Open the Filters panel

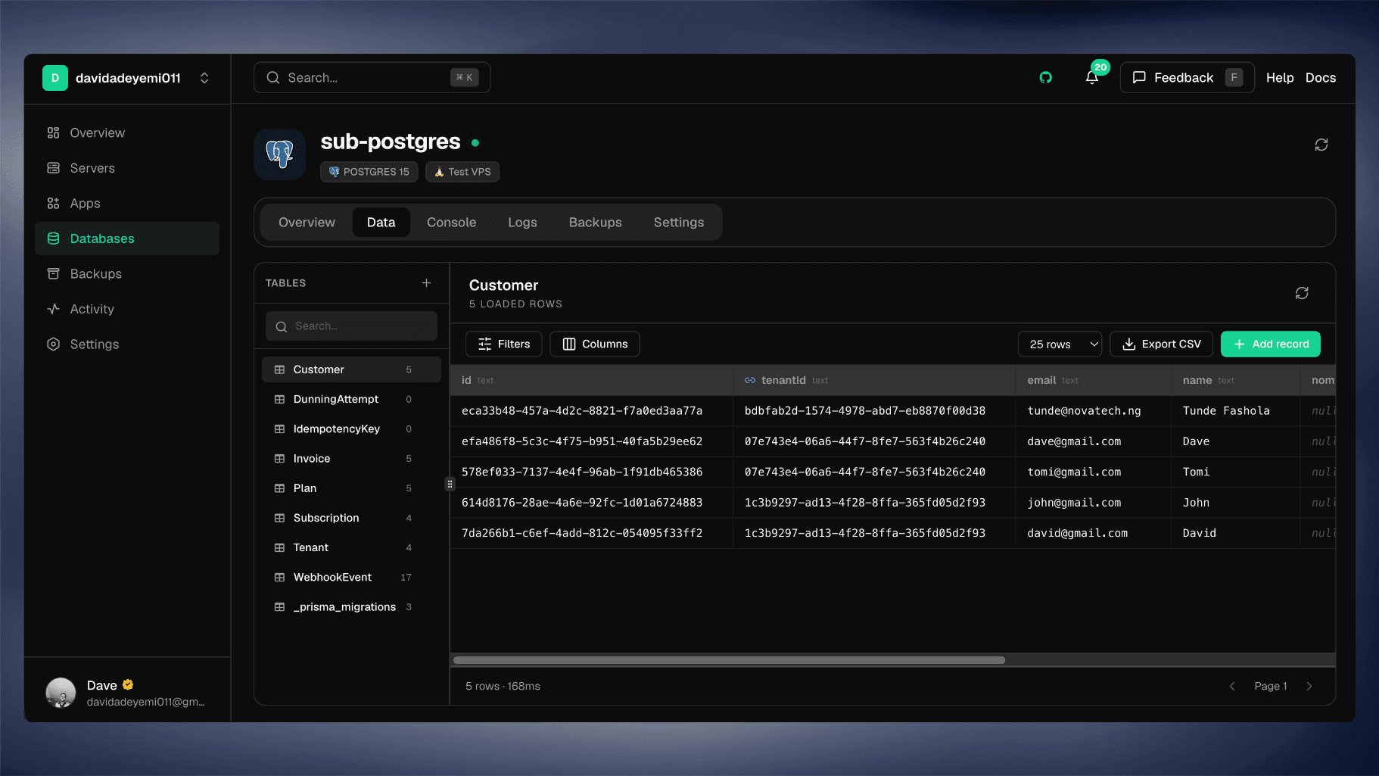tap(503, 344)
